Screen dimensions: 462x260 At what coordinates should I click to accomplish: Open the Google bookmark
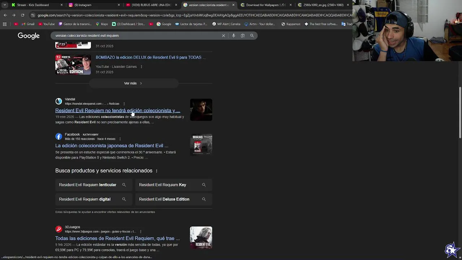(164, 24)
